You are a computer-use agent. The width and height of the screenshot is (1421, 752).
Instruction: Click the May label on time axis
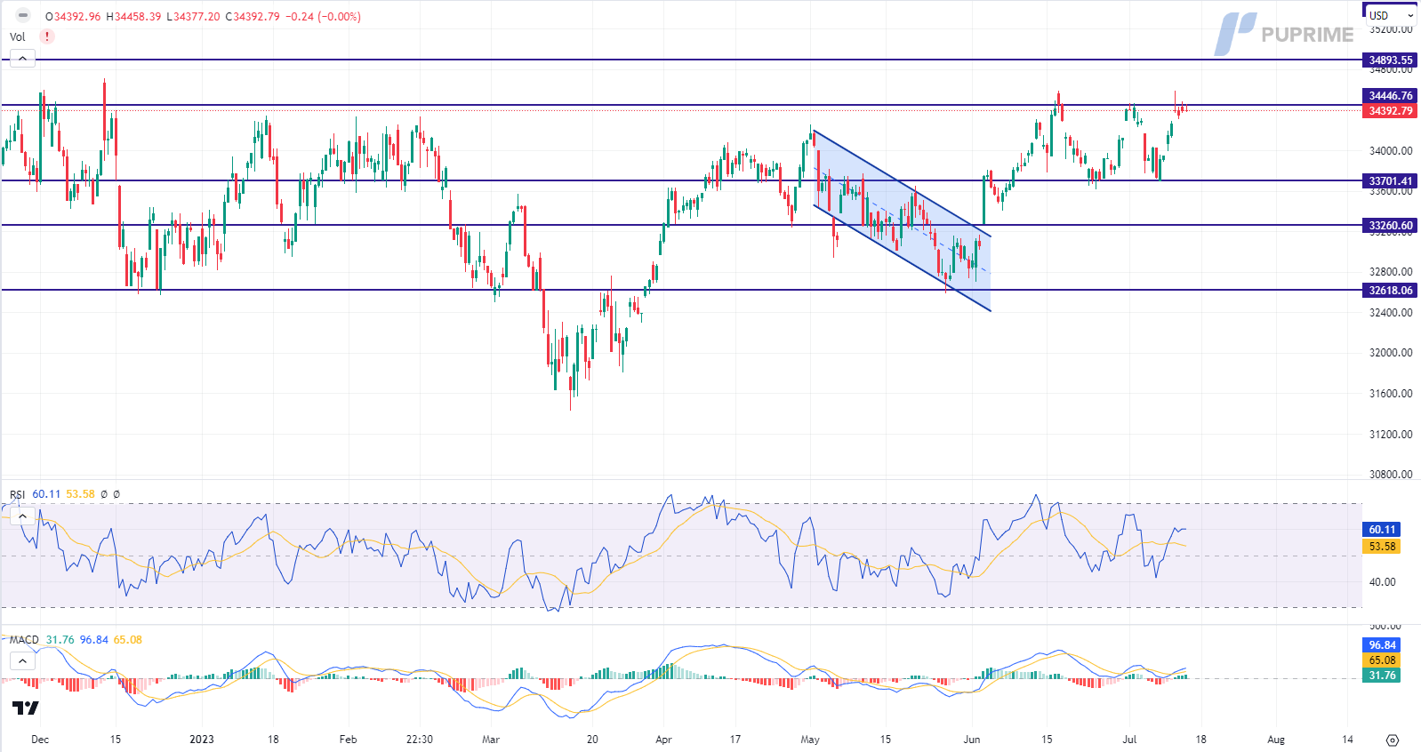pos(810,740)
